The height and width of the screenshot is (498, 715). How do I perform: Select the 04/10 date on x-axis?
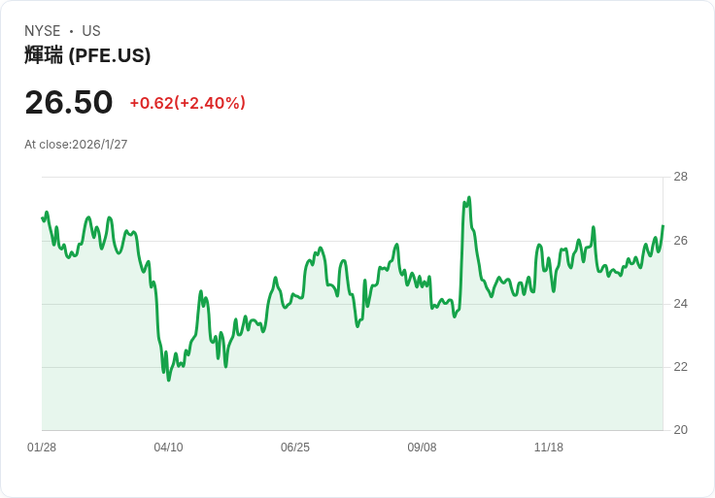(x=168, y=448)
